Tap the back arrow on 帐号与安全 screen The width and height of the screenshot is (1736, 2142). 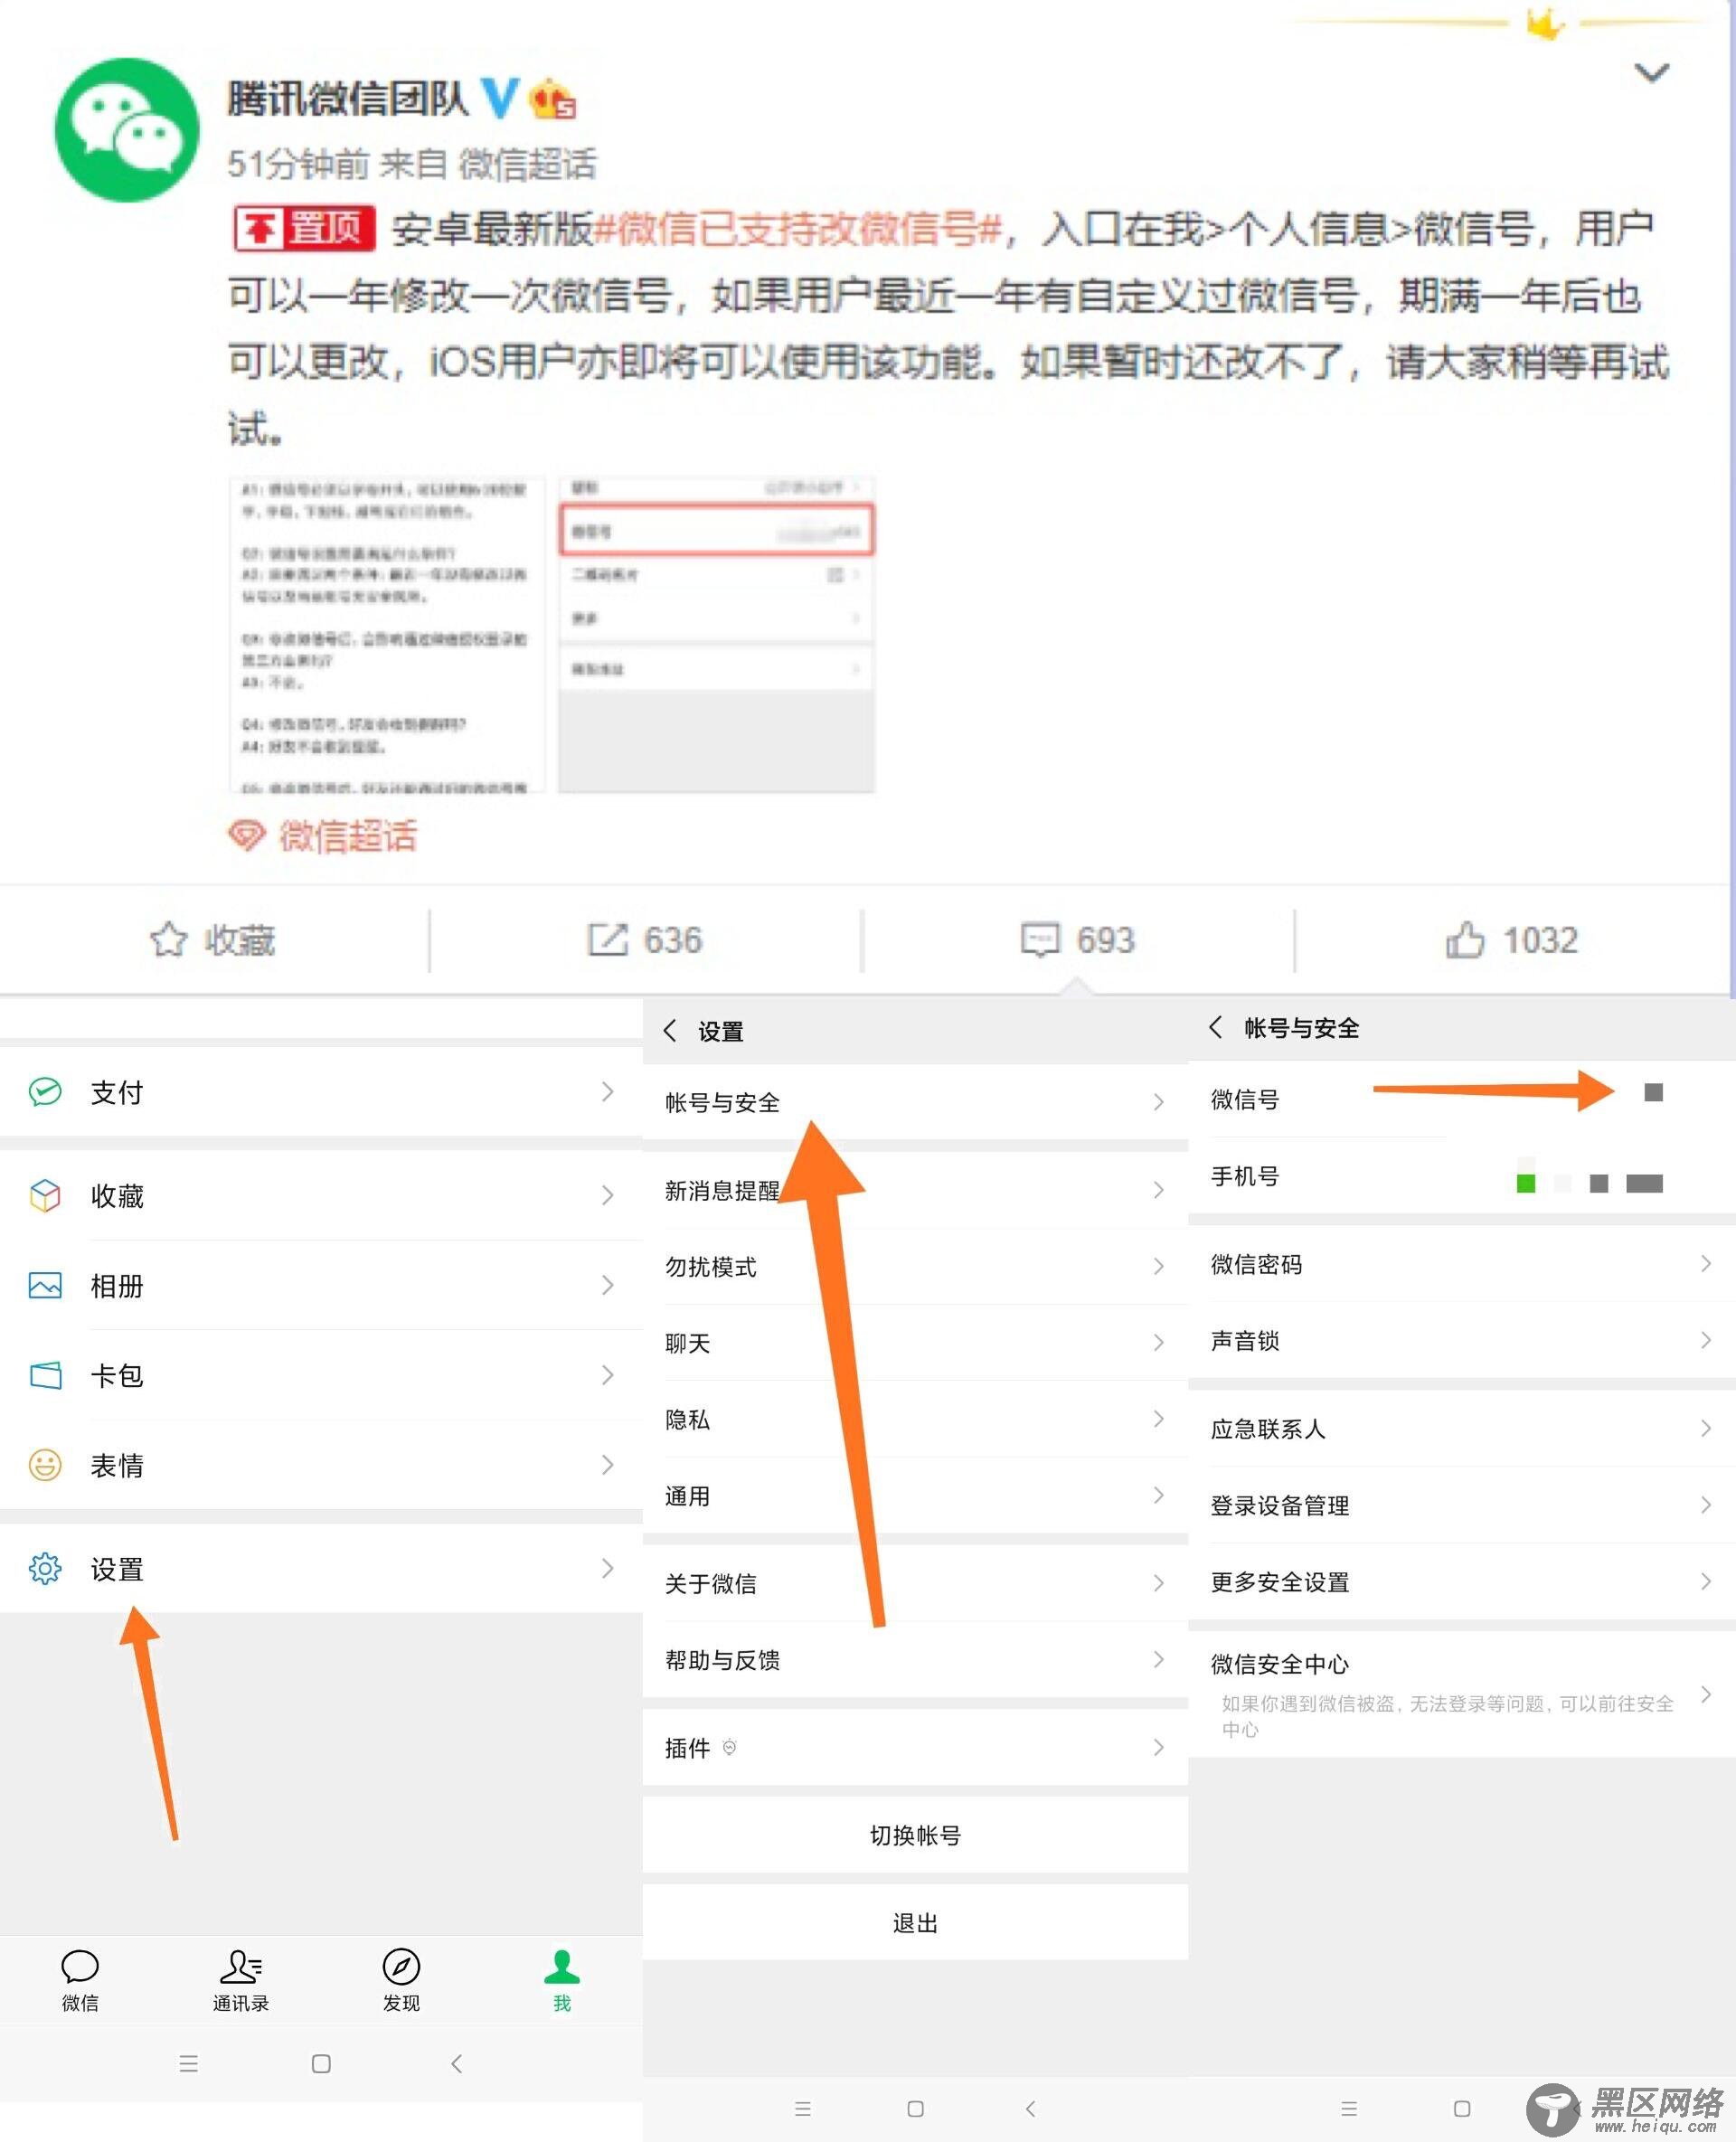pyautogui.click(x=1215, y=1027)
